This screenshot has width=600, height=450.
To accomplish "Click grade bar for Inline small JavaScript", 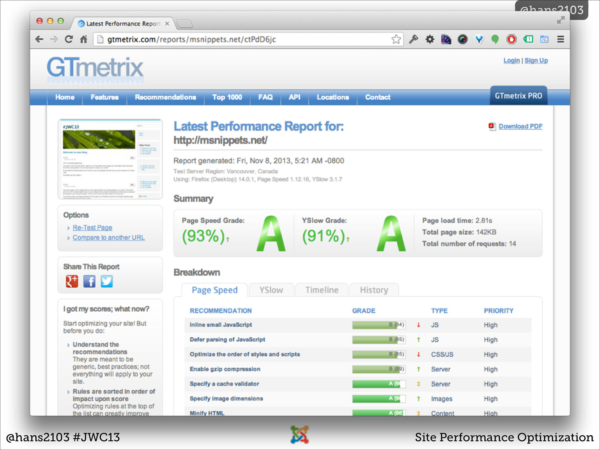I will [379, 325].
